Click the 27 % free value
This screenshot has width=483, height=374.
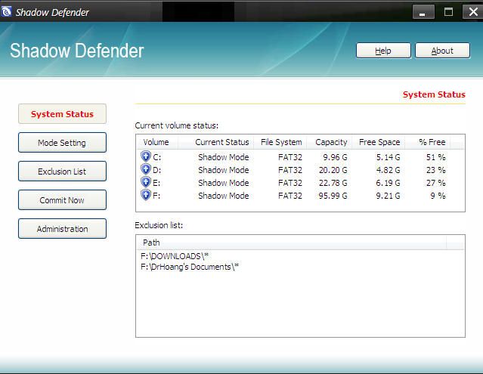[436, 183]
